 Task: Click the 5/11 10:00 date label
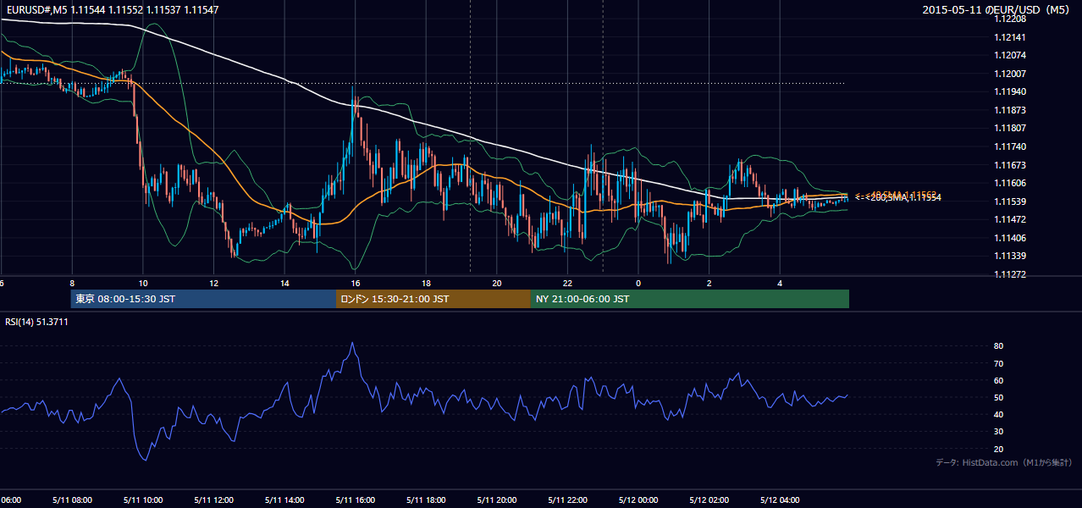143,500
